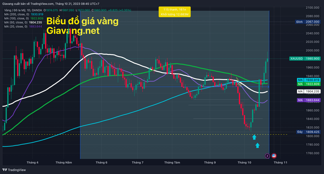Click Tháng 9 on the time axis

(210, 162)
